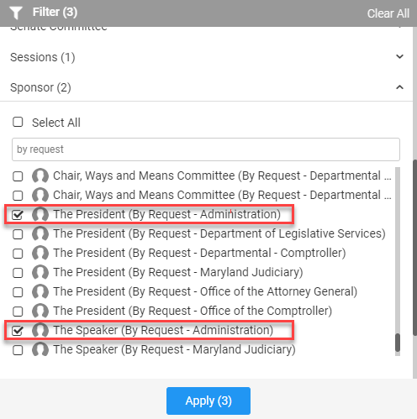Collapse the Sponsor (2) section chevron

tap(399, 87)
